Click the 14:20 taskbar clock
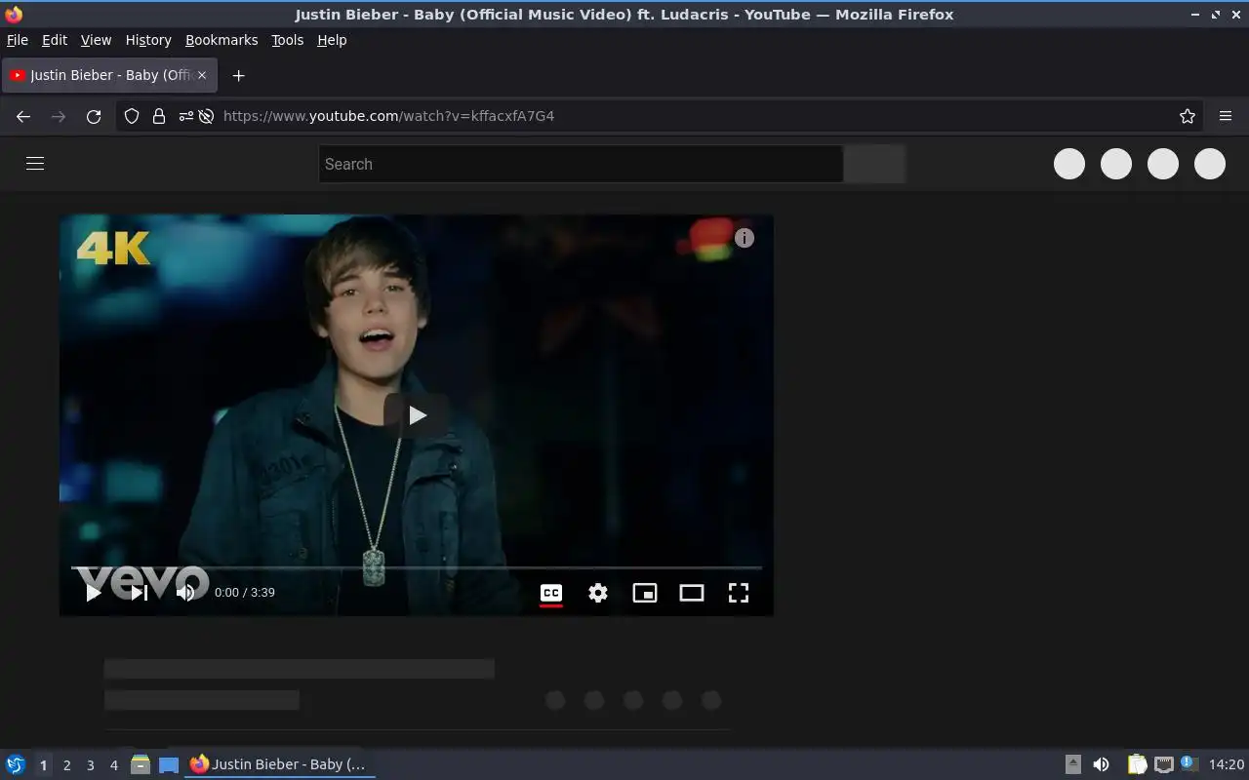The height and width of the screenshot is (780, 1249). pyautogui.click(x=1227, y=764)
